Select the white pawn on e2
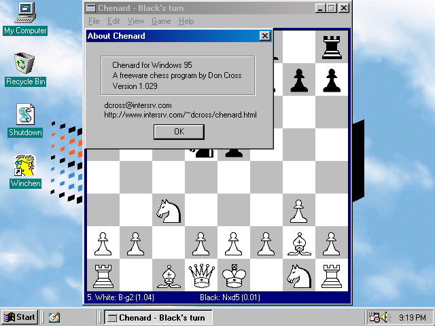This screenshot has height=326, width=435. point(234,244)
